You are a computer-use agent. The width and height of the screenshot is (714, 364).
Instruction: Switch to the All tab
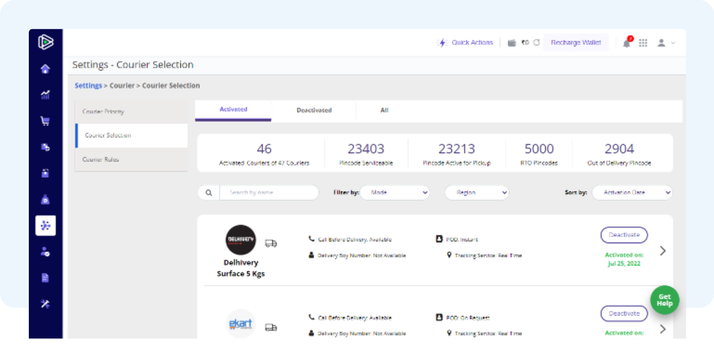384,111
